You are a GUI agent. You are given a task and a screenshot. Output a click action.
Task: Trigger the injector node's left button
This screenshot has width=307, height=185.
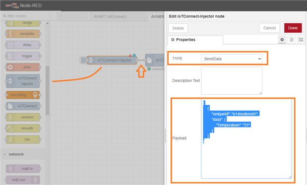pyautogui.click(x=83, y=60)
